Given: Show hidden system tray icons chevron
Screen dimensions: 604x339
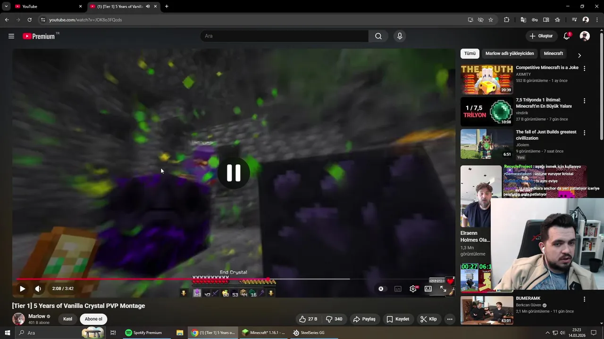Looking at the screenshot, I should point(547,333).
